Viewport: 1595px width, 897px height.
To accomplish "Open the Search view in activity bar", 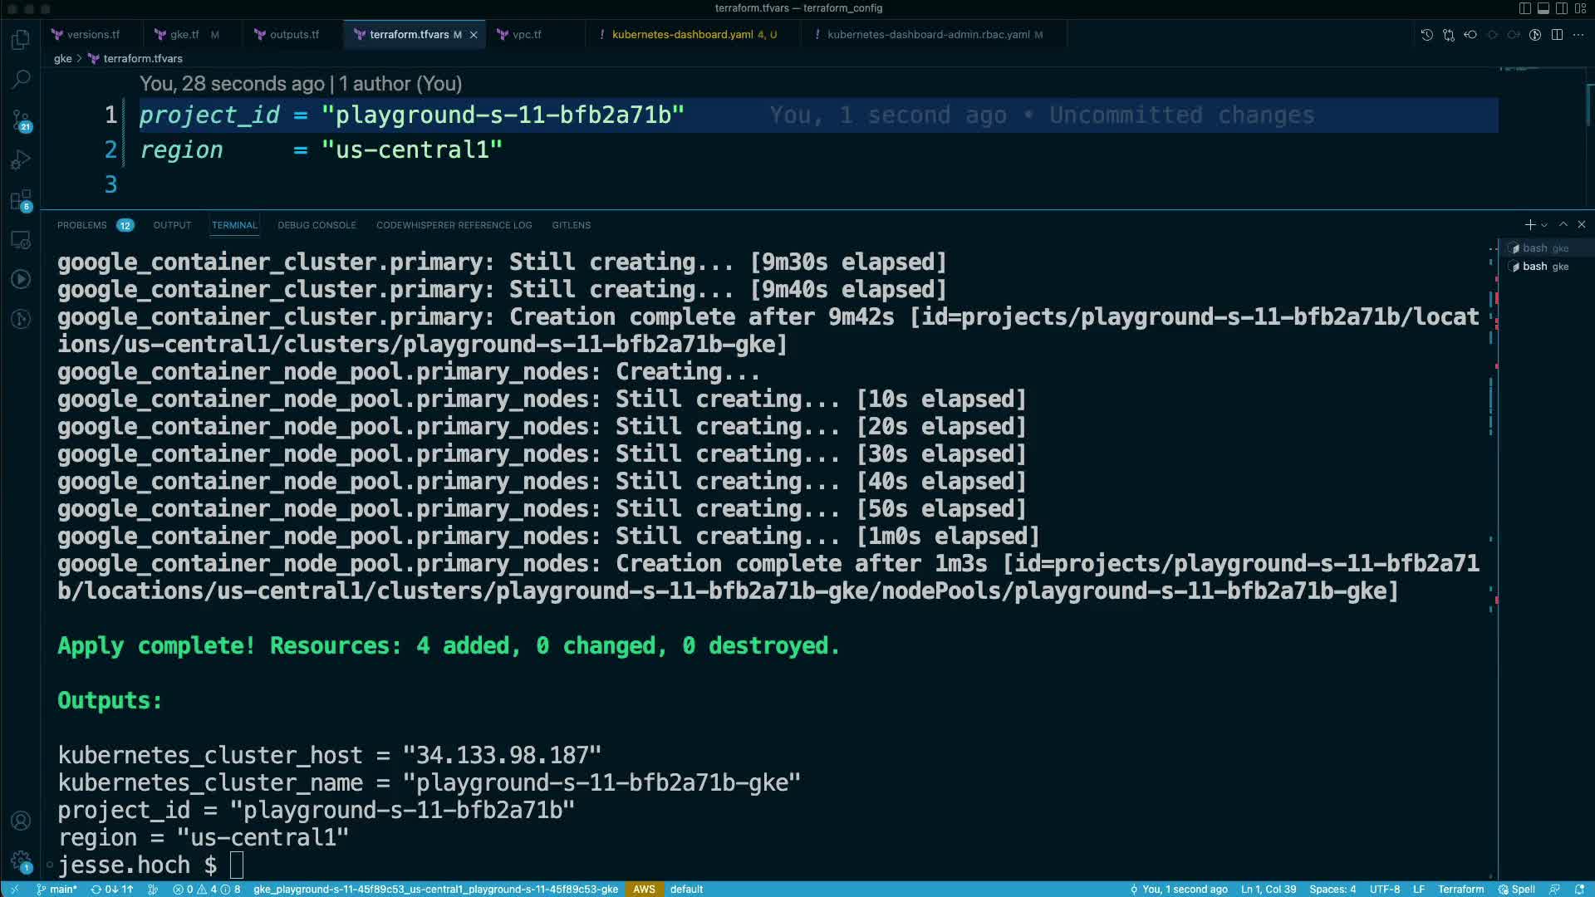I will pyautogui.click(x=21, y=80).
